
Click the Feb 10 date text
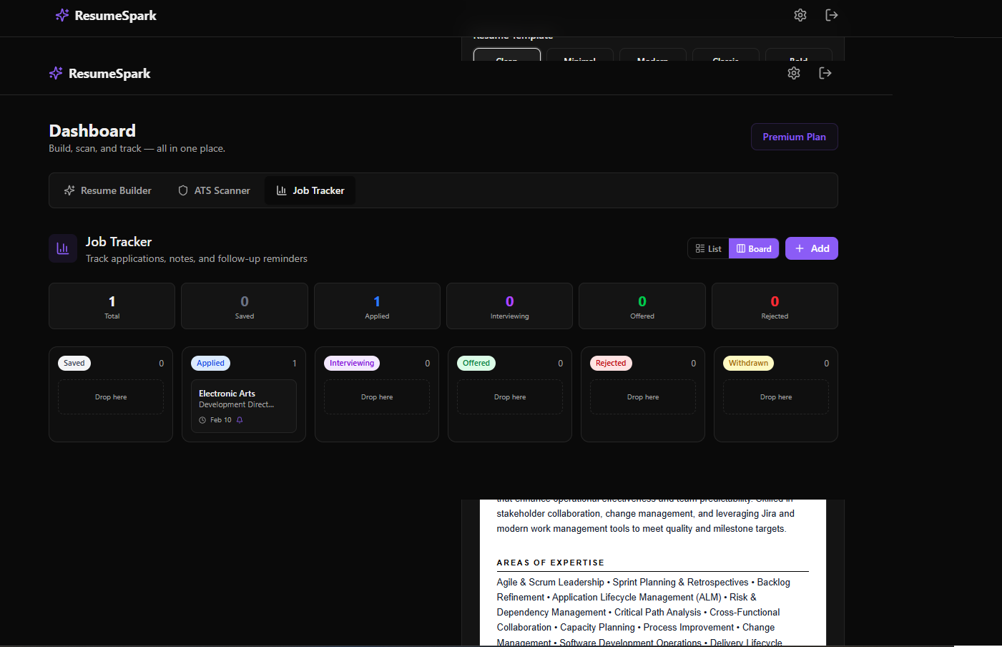pyautogui.click(x=221, y=420)
